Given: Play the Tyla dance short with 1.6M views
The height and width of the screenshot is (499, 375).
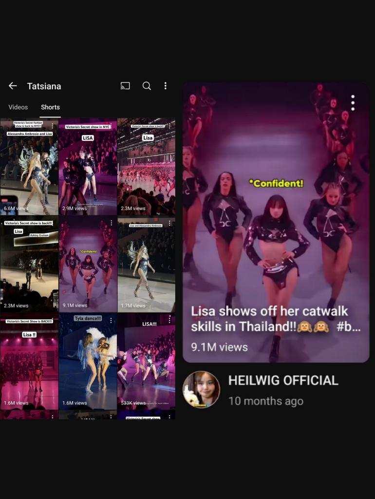Looking at the screenshot, I should 88,362.
